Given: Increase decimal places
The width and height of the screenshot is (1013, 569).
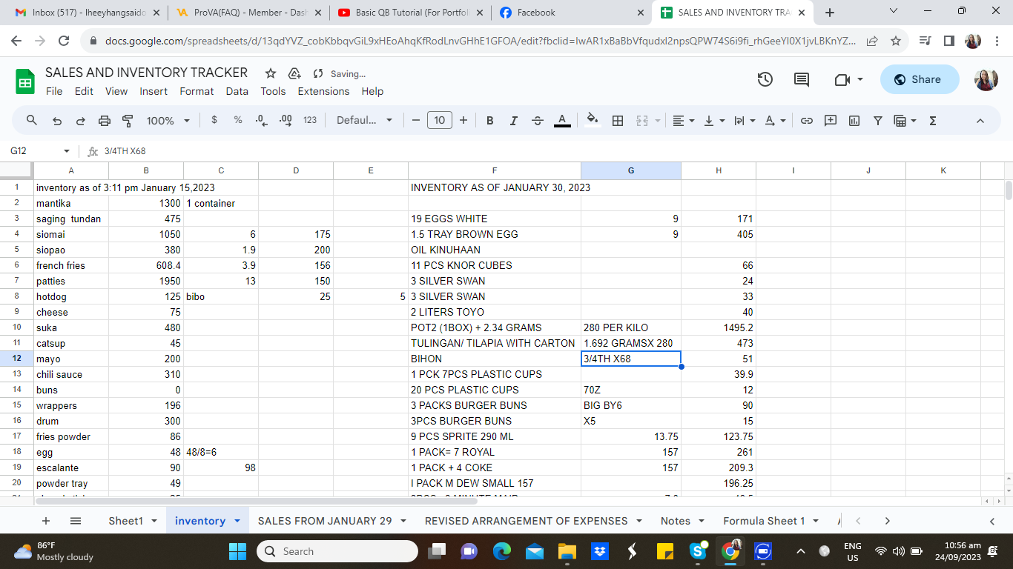Looking at the screenshot, I should click(286, 120).
